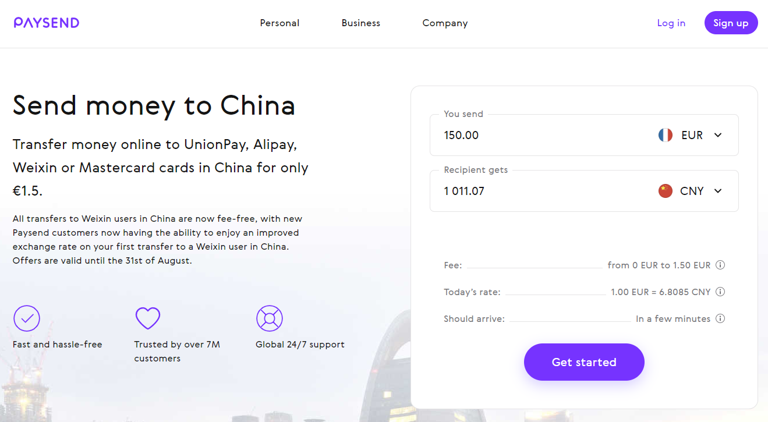Click the Should arrive info icon

coord(720,318)
